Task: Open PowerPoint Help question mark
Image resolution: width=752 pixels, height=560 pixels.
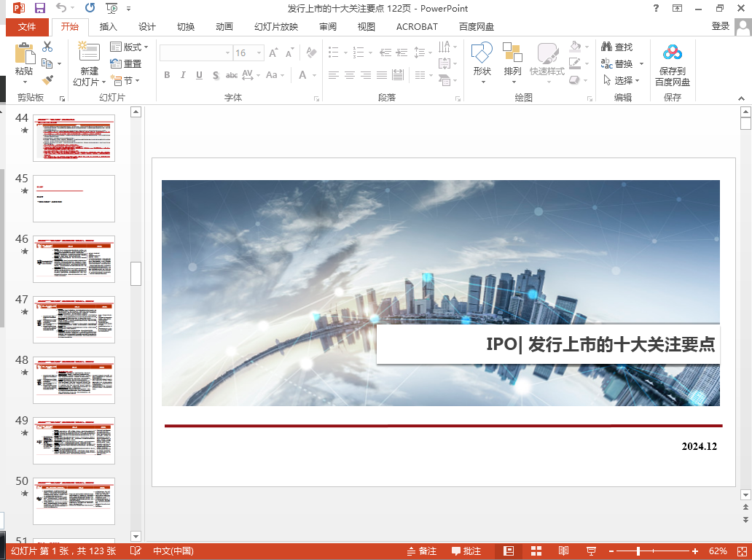Action: [x=656, y=8]
